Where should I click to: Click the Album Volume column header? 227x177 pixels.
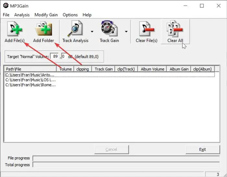(152, 69)
